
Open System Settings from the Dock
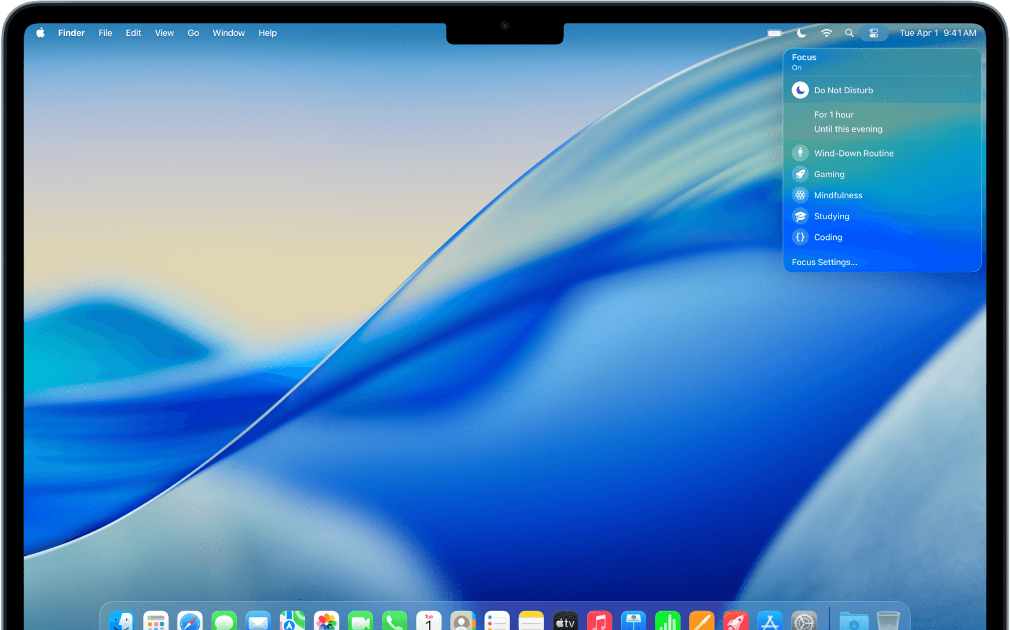[x=804, y=621]
